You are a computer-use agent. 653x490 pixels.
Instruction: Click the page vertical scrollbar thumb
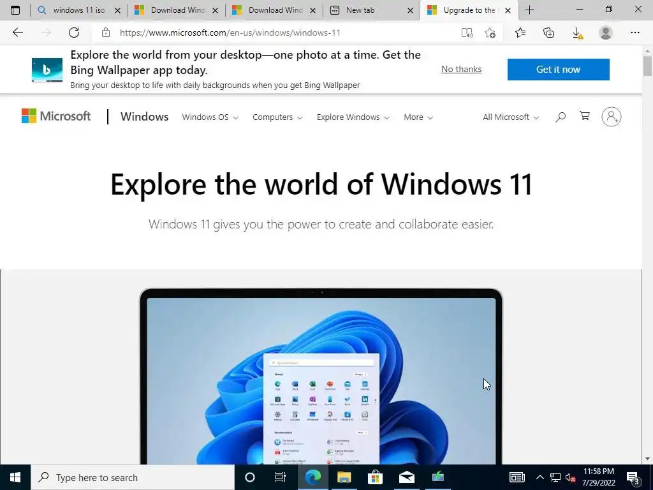[x=647, y=66]
